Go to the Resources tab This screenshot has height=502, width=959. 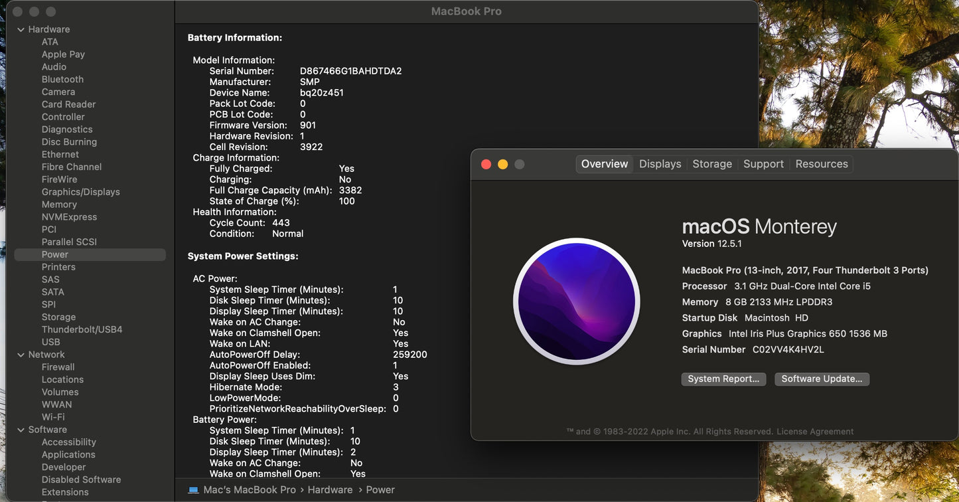[821, 164]
